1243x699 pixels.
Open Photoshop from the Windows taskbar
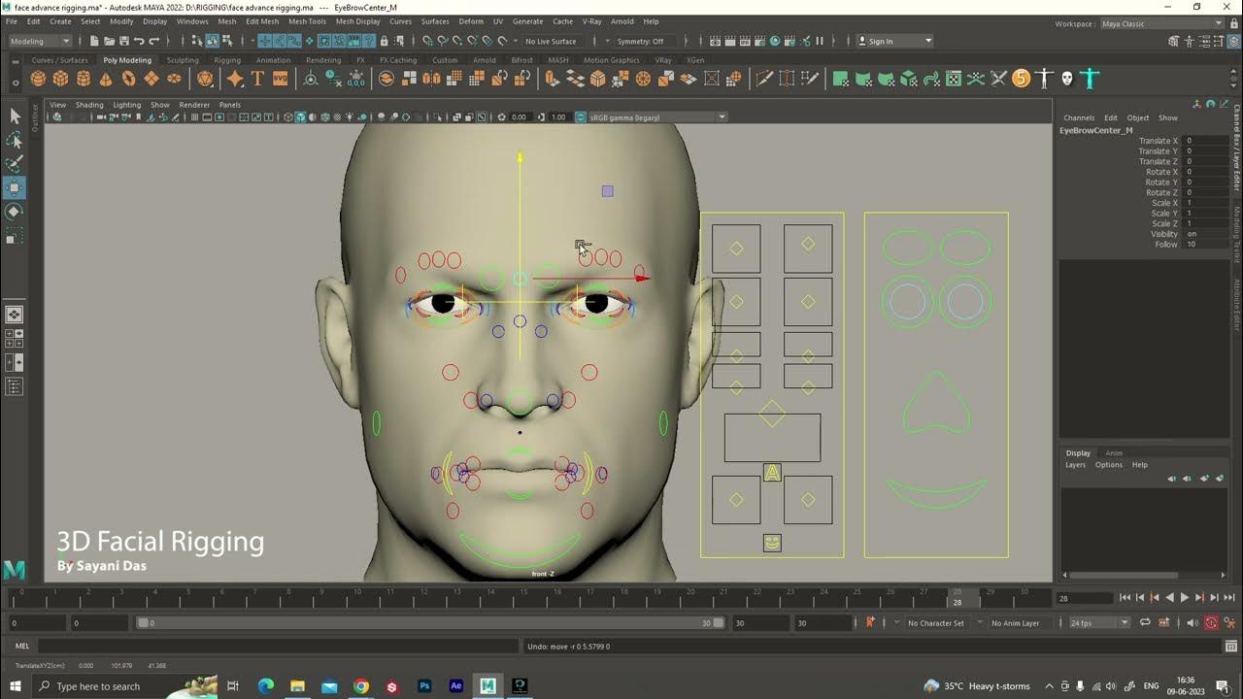[x=424, y=686]
